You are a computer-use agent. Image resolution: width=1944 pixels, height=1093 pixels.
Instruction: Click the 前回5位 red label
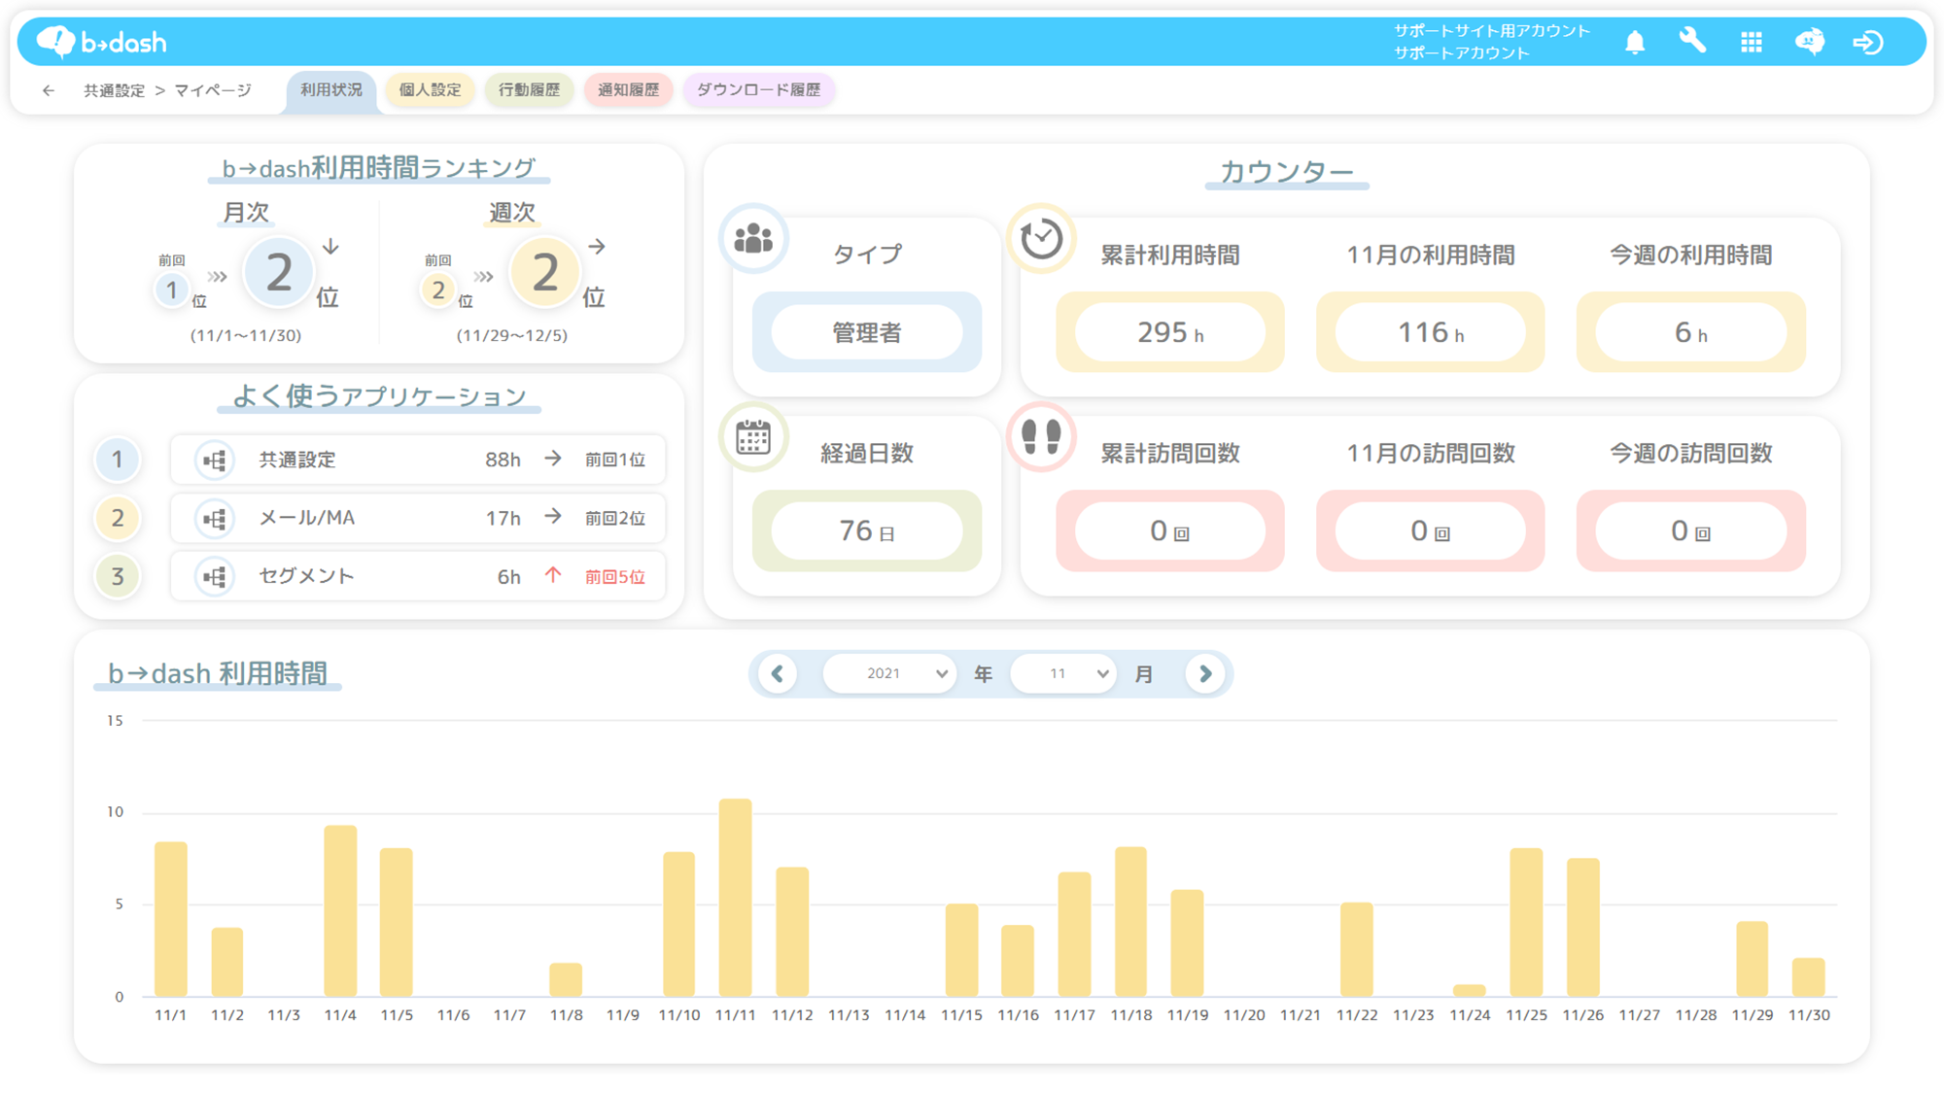615,577
